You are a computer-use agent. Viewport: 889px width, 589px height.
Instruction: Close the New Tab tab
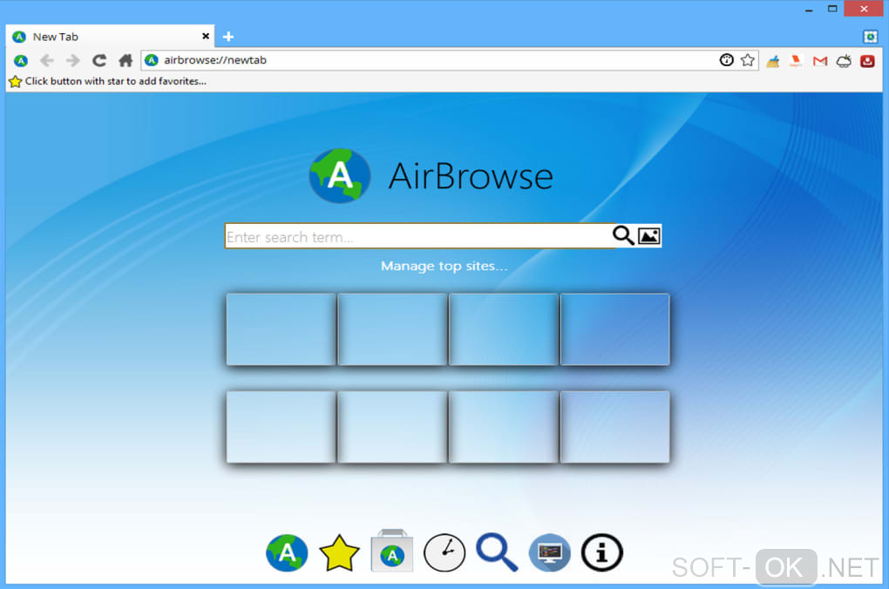point(206,37)
